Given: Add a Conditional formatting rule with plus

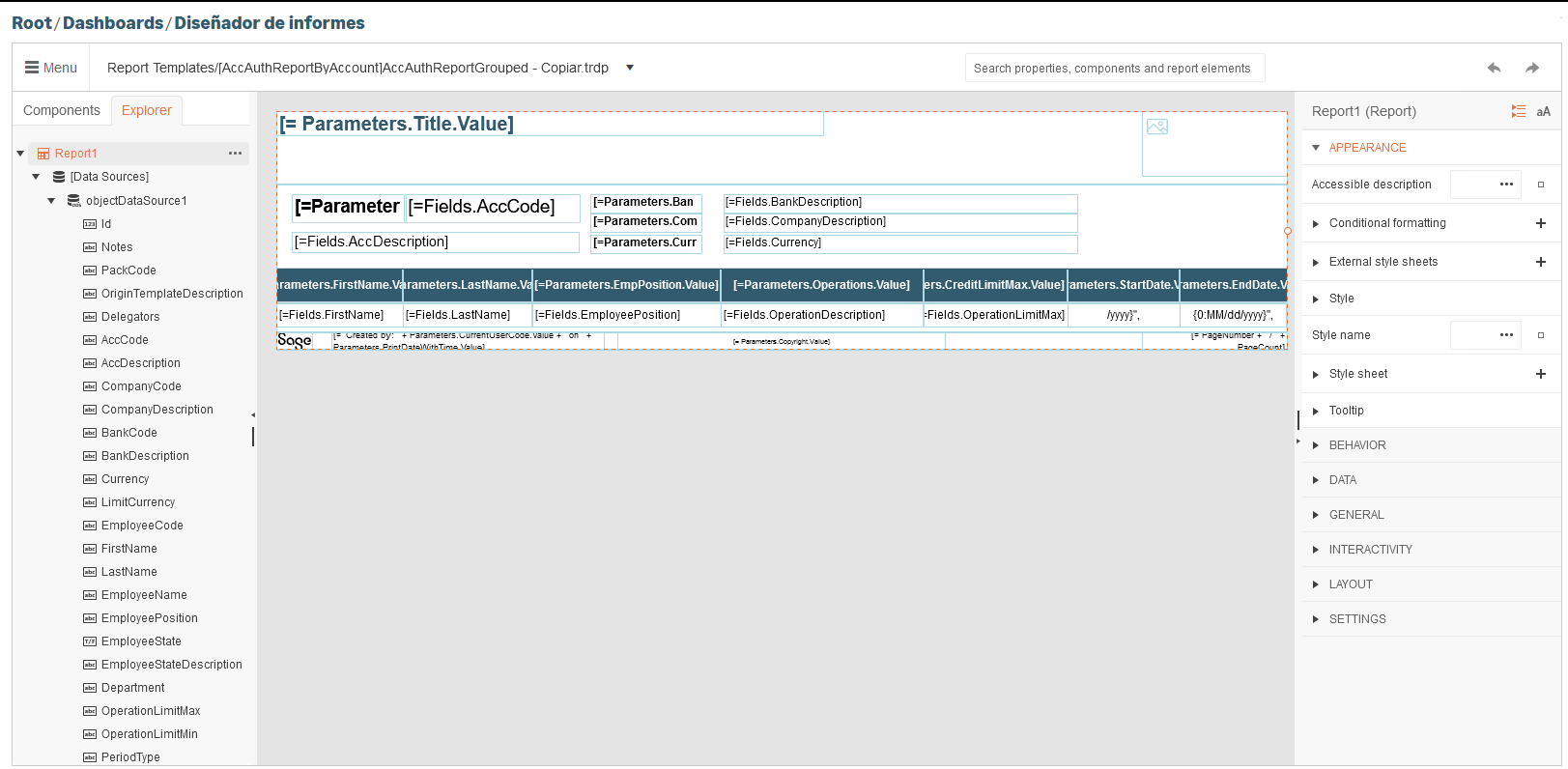Looking at the screenshot, I should click(1541, 223).
